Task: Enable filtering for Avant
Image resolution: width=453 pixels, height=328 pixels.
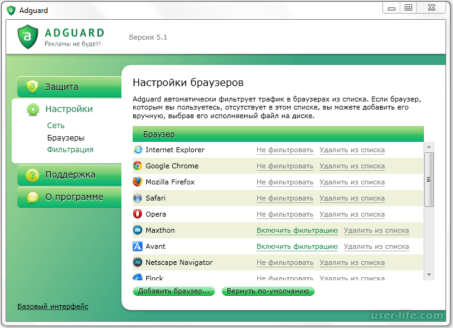Action: (297, 247)
